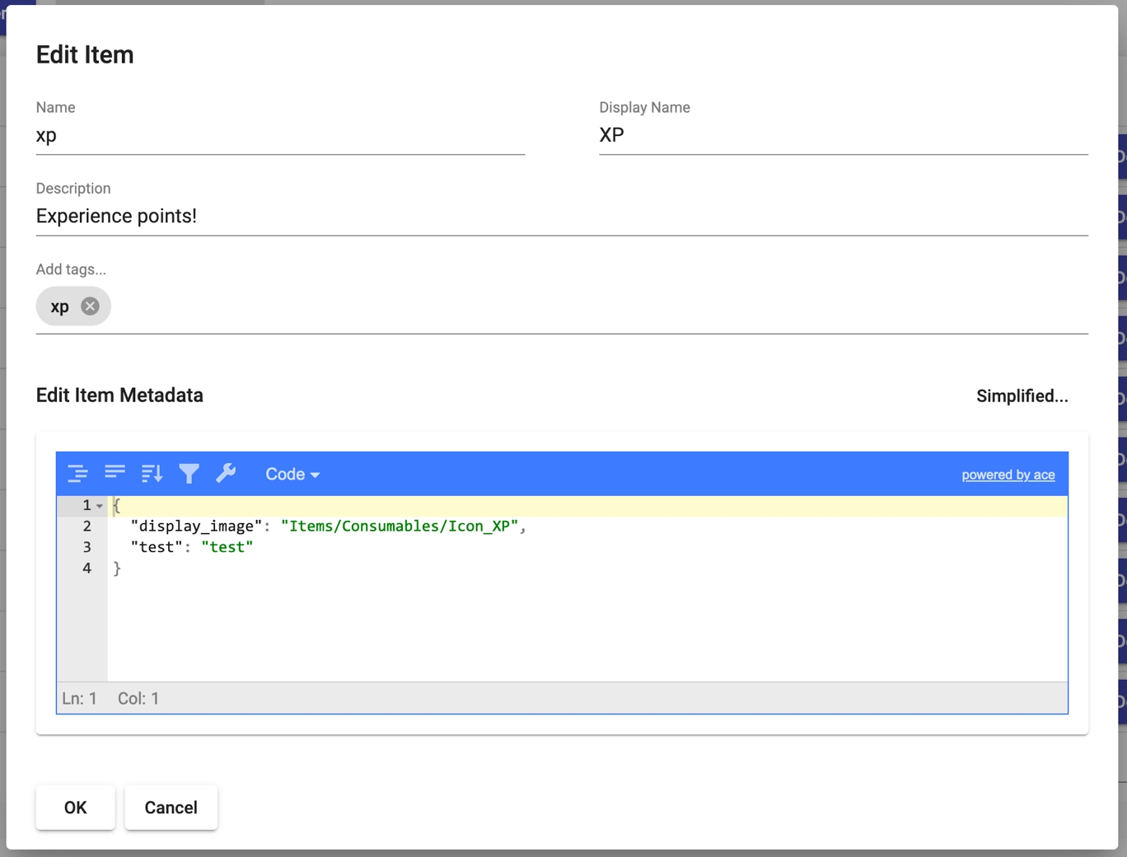Open the Code mode dropdown

pos(292,475)
